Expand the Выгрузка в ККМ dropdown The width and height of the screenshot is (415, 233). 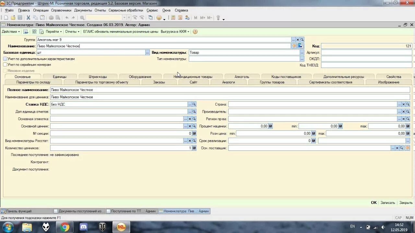[175, 31]
